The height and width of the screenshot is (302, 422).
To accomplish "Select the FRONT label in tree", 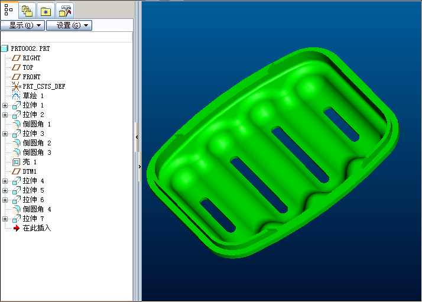I will (x=31, y=77).
